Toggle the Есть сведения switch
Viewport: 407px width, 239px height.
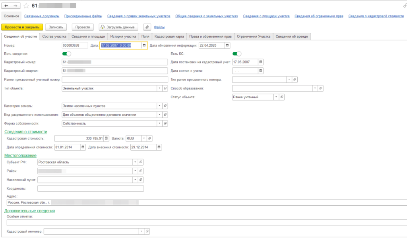(67, 54)
